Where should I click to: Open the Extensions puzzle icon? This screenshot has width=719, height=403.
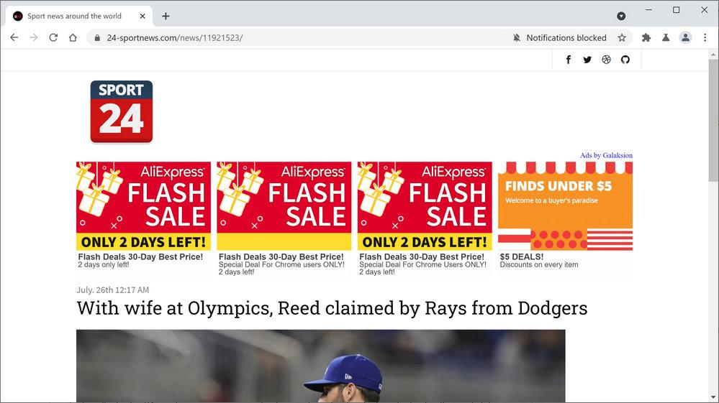coord(646,38)
